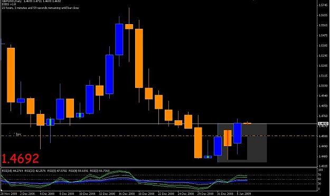
Task: Click the 24 Dec 2008 date label
Action: tap(186, 194)
